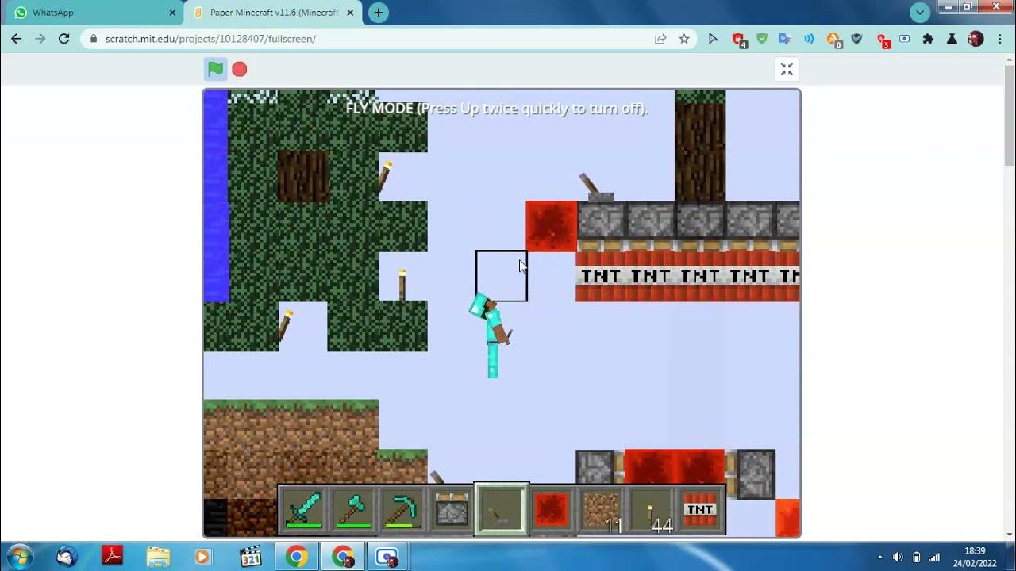Click the green flag to start project
This screenshot has width=1016, height=571.
[215, 69]
